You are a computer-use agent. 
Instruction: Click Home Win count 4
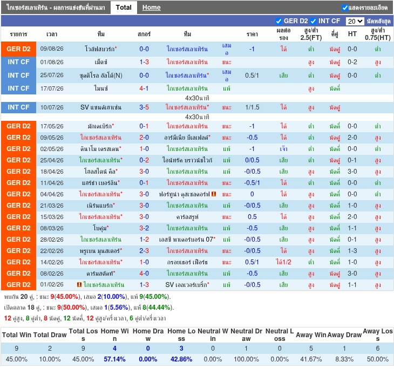[x=114, y=348]
